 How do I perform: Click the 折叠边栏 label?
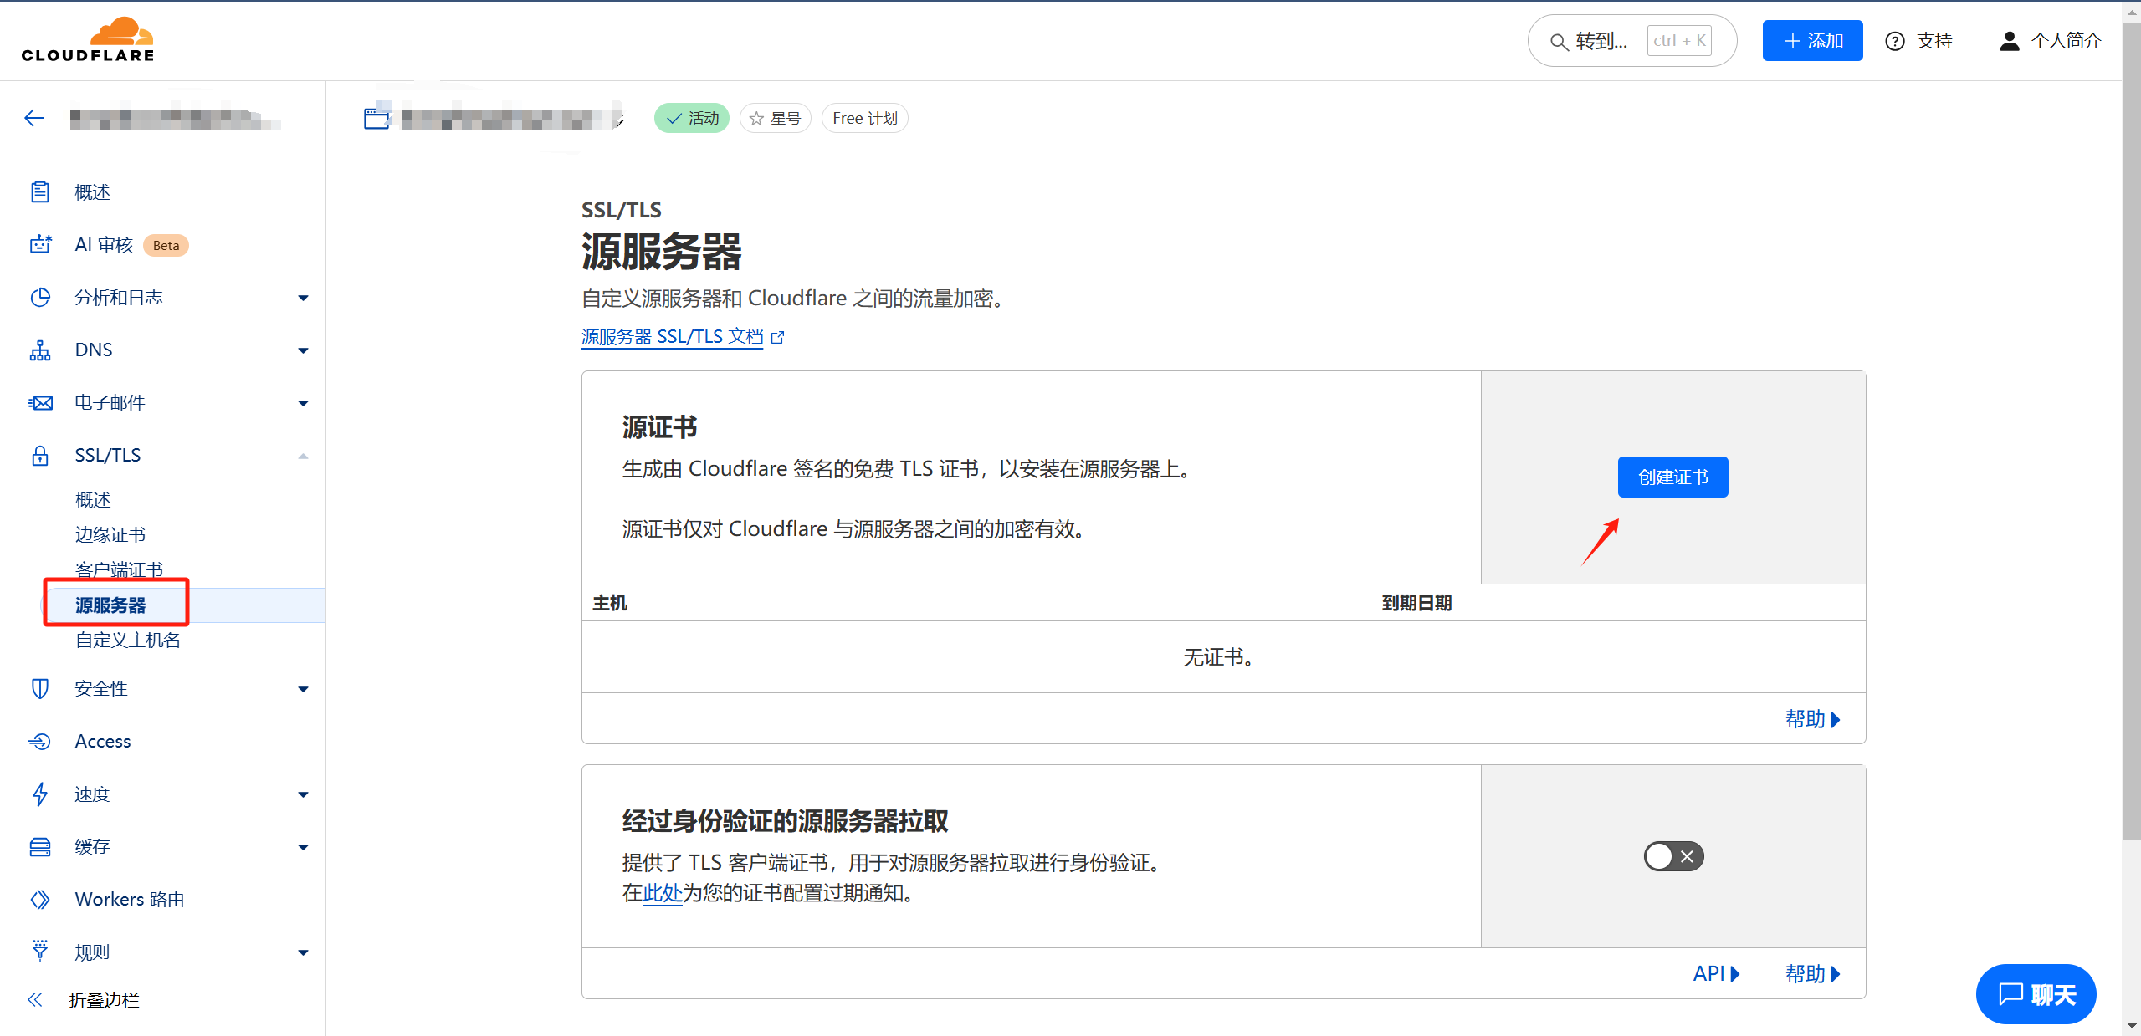coord(104,1000)
